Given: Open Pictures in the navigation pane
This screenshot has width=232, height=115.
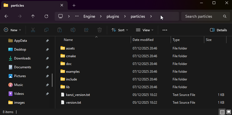Looking at the screenshot, I should [20, 76].
